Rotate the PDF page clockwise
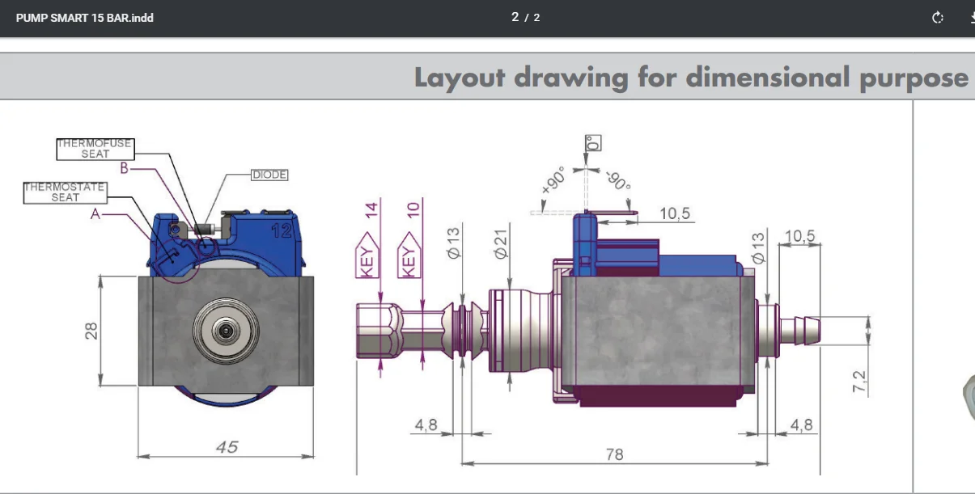 point(938,18)
